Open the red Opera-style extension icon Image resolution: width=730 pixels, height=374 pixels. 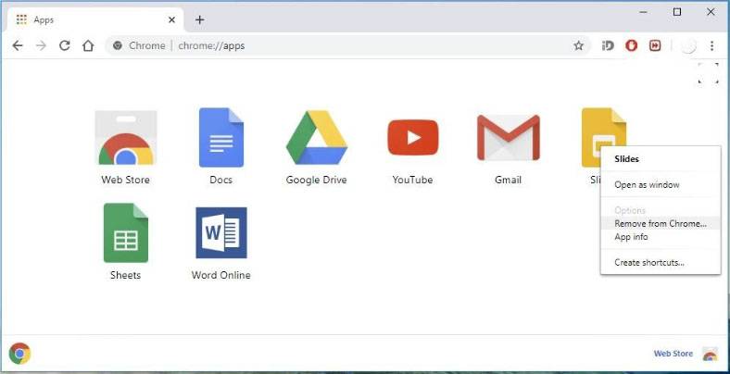631,45
